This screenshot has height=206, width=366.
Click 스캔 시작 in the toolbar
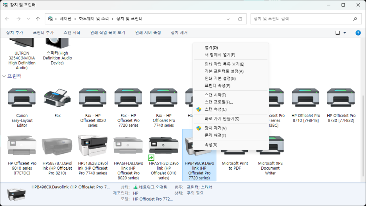(72, 33)
